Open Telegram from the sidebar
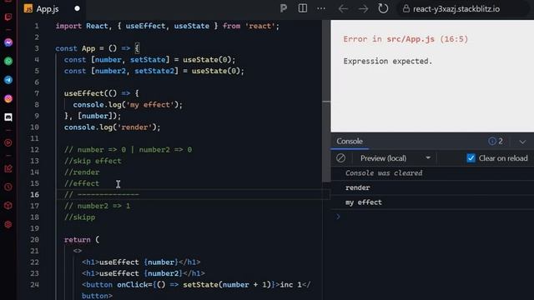This screenshot has width=534, height=300. click(x=8, y=80)
